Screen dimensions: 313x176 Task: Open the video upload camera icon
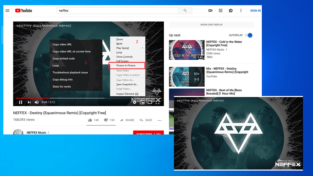coord(210,10)
